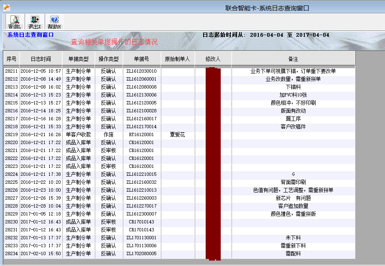Viewport: 385px width, 266px height.
Task: Click the 原始制单人 column header
Action: coord(177,59)
